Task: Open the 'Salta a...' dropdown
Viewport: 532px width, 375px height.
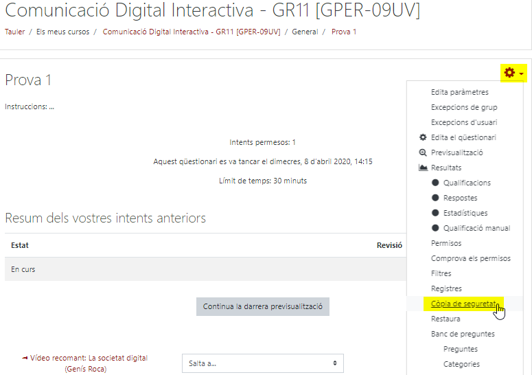Action: click(x=262, y=363)
